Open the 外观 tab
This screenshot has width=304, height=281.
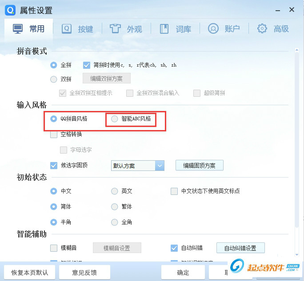(135, 29)
